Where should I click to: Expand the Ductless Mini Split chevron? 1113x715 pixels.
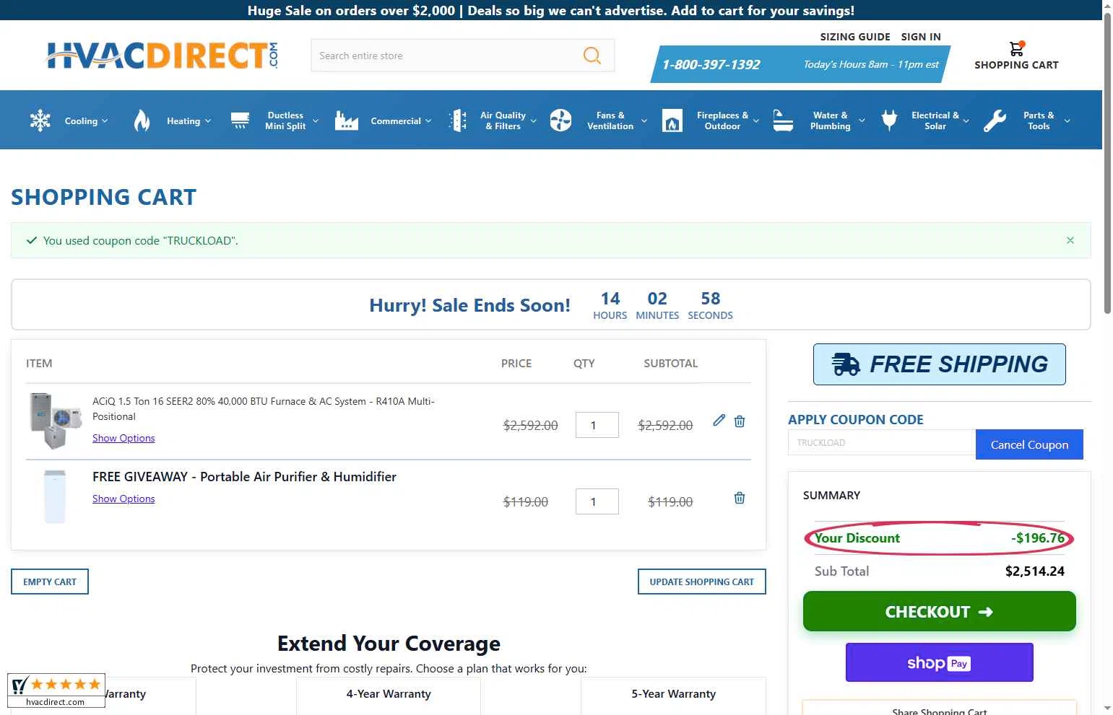pyautogui.click(x=316, y=121)
